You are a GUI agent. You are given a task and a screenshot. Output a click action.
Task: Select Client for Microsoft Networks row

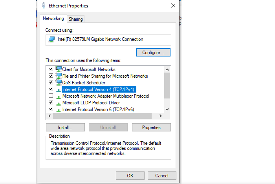pyautogui.click(x=89, y=69)
